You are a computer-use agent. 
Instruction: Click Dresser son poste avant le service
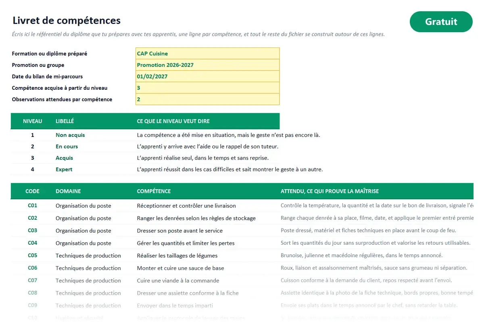180,231
